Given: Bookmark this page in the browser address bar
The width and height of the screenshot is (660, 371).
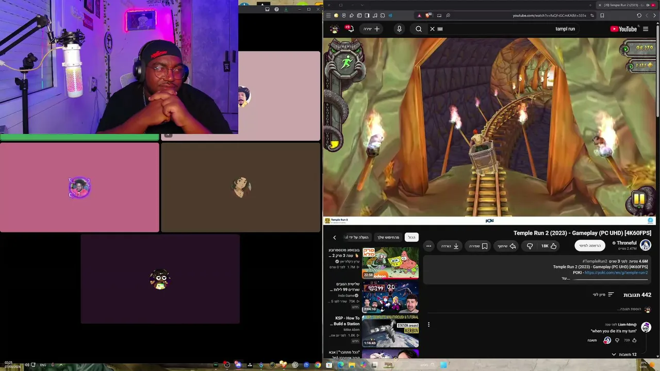Looking at the screenshot, I should pyautogui.click(x=602, y=15).
